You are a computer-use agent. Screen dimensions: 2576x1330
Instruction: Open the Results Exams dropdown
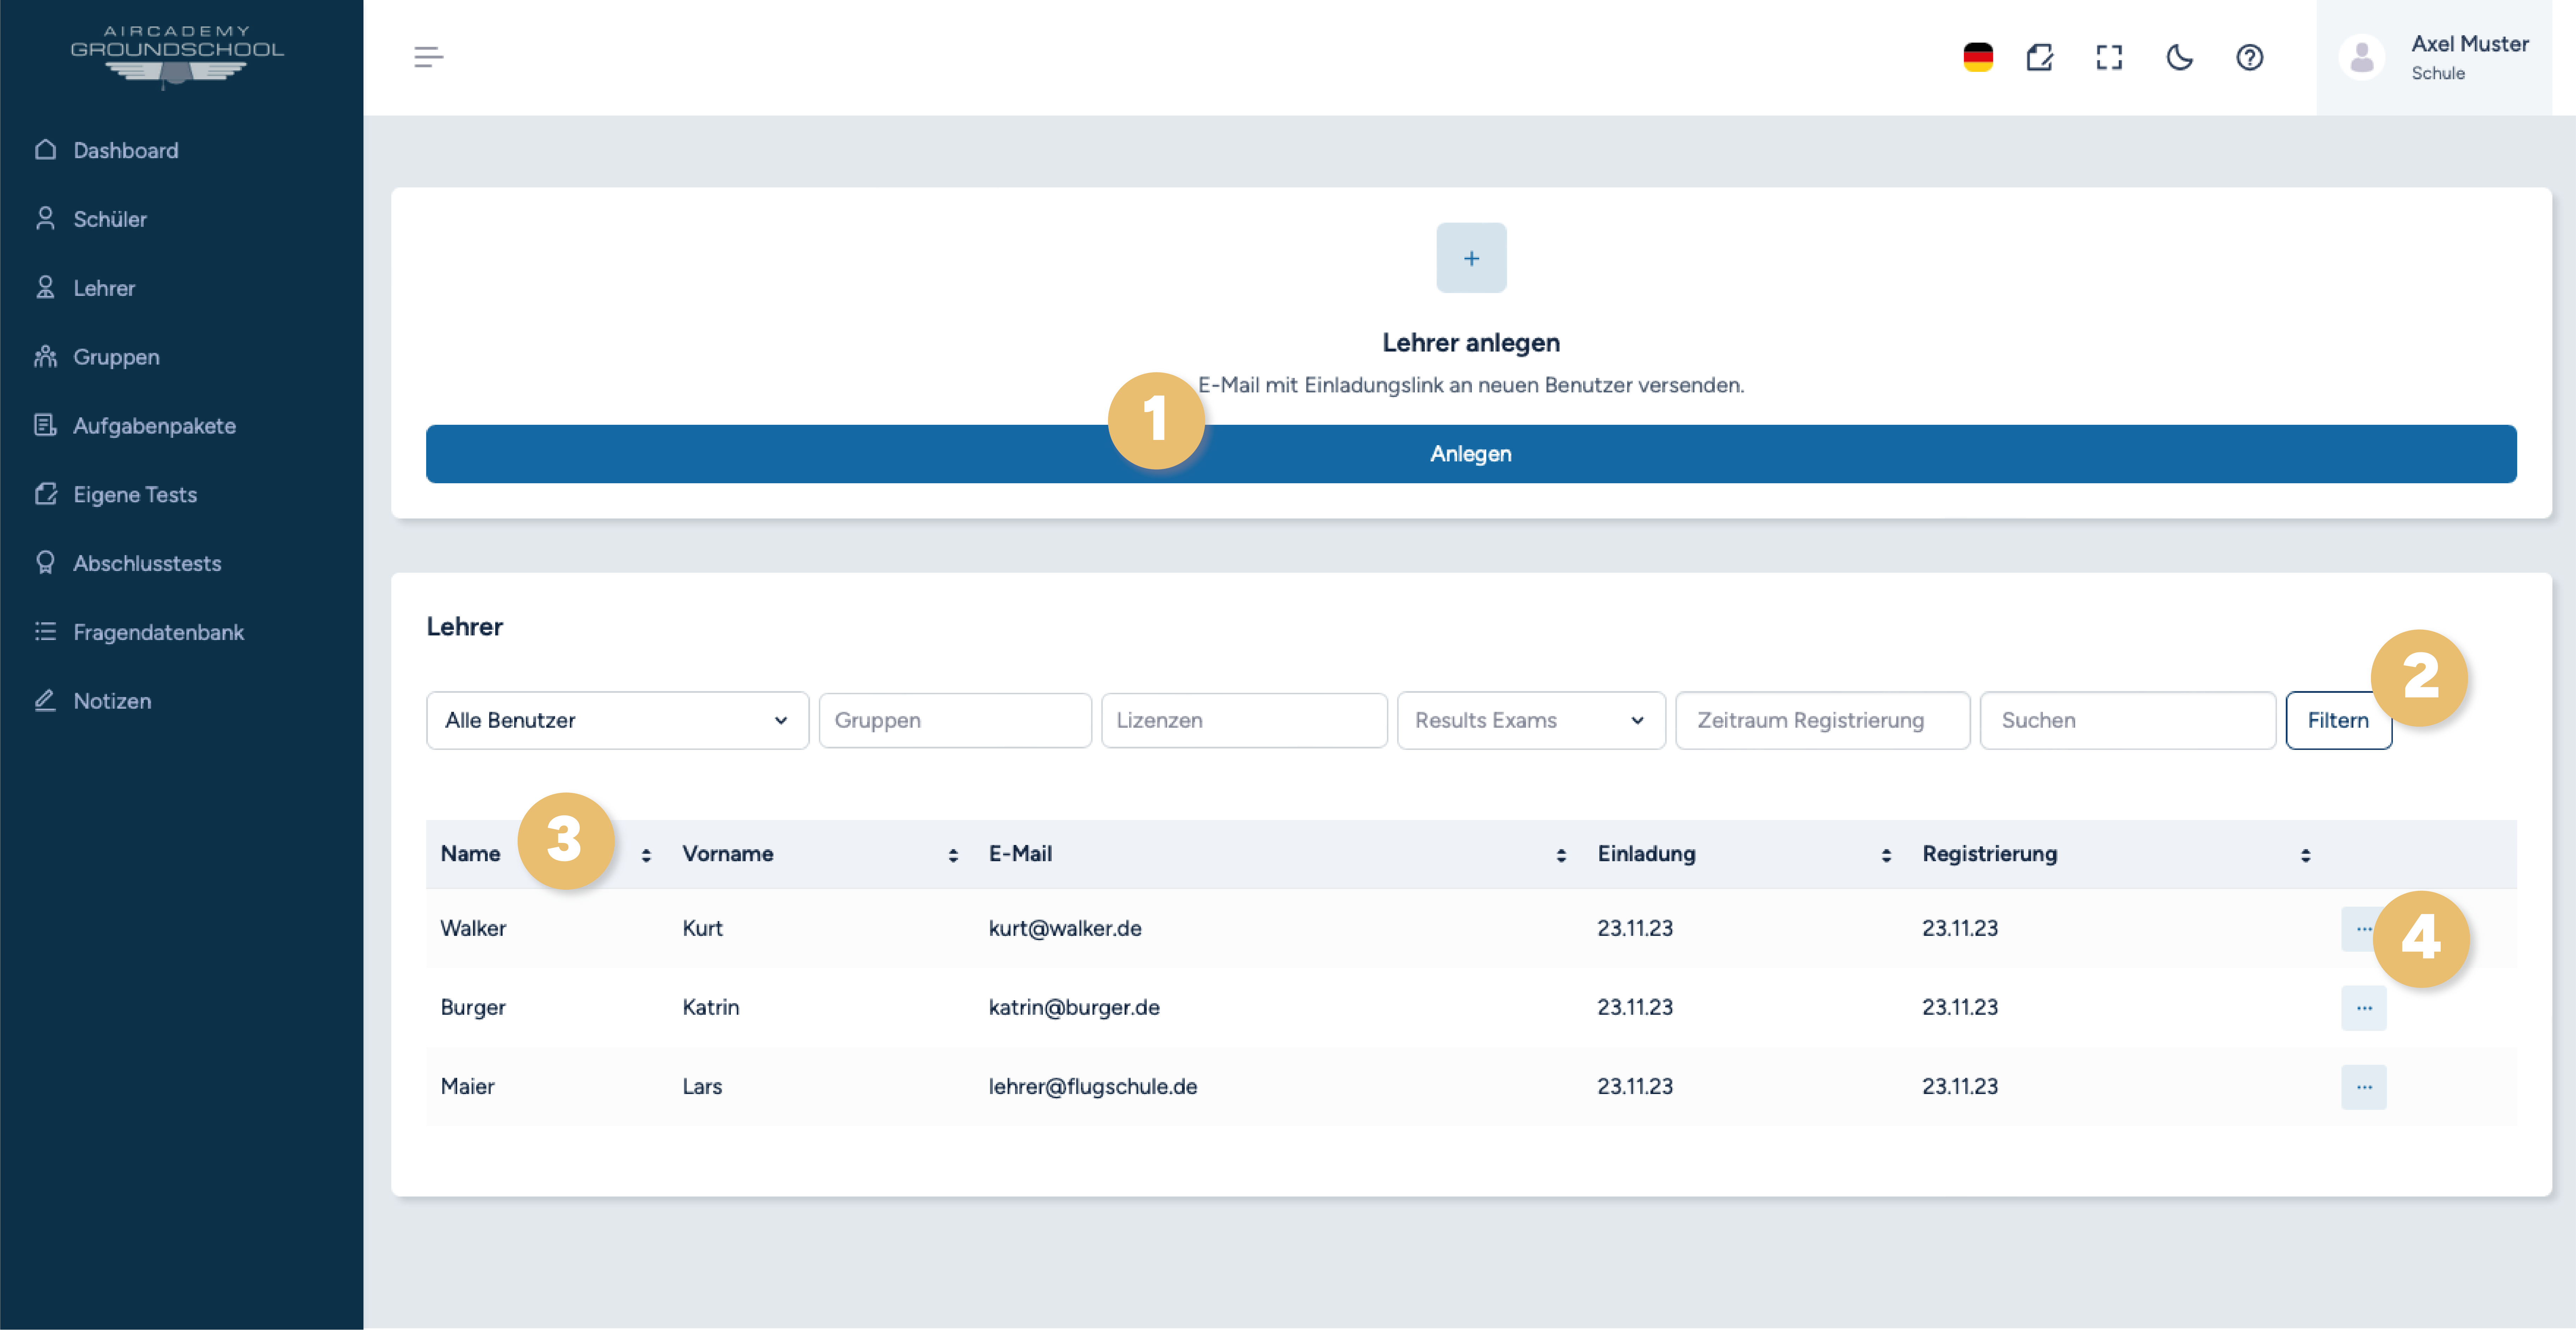(x=1531, y=720)
